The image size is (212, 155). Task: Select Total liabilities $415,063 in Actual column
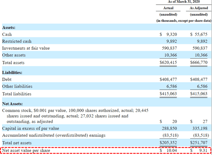(x=168, y=94)
